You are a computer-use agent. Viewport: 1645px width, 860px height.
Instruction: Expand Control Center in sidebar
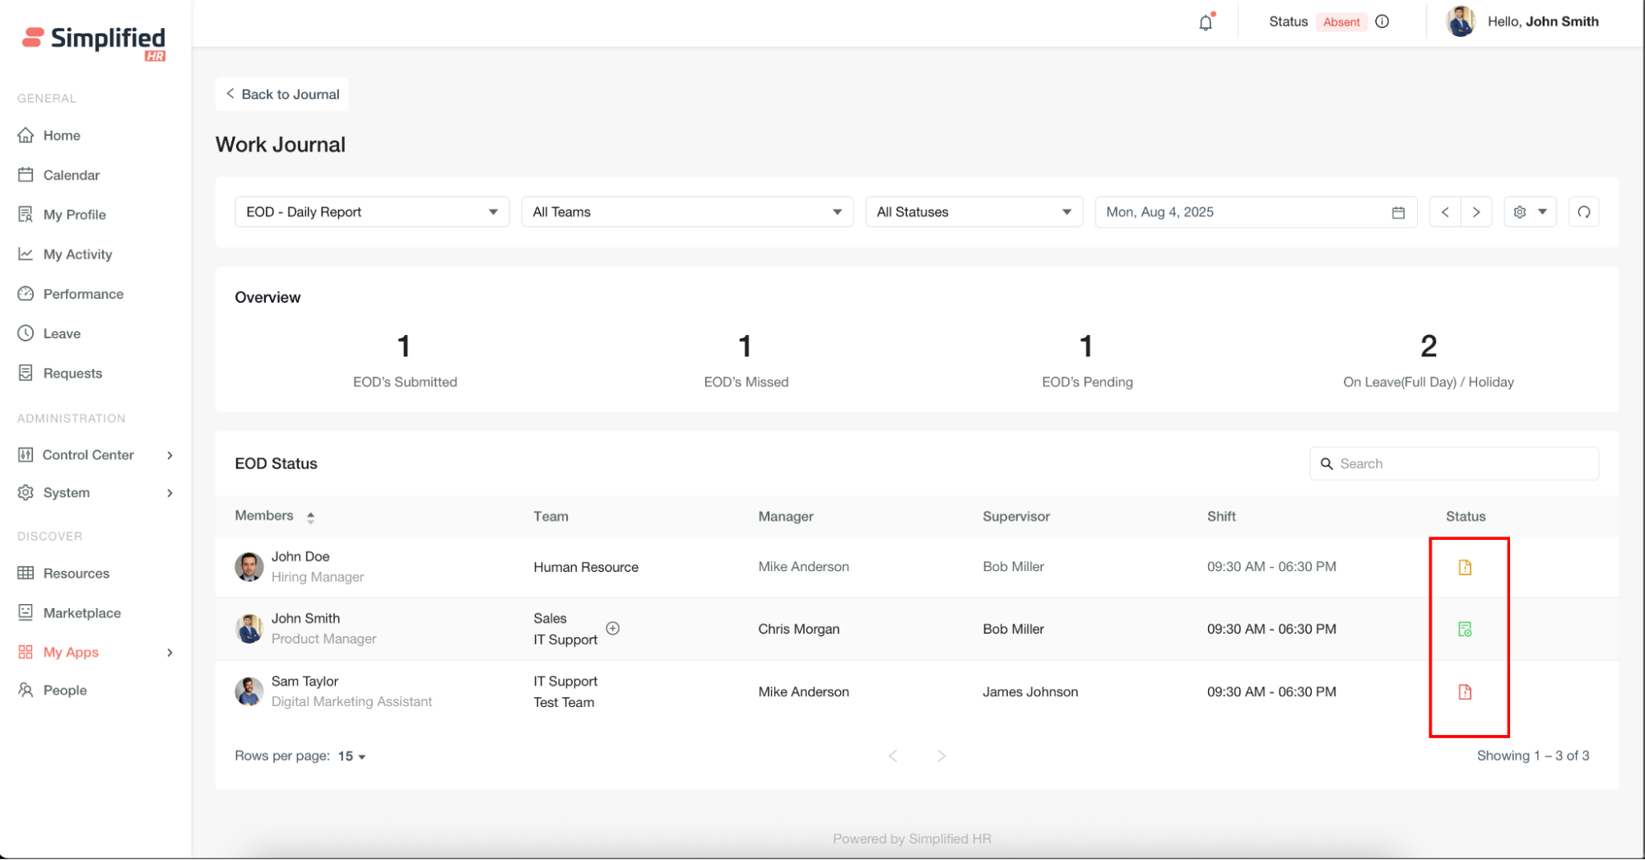pos(95,455)
